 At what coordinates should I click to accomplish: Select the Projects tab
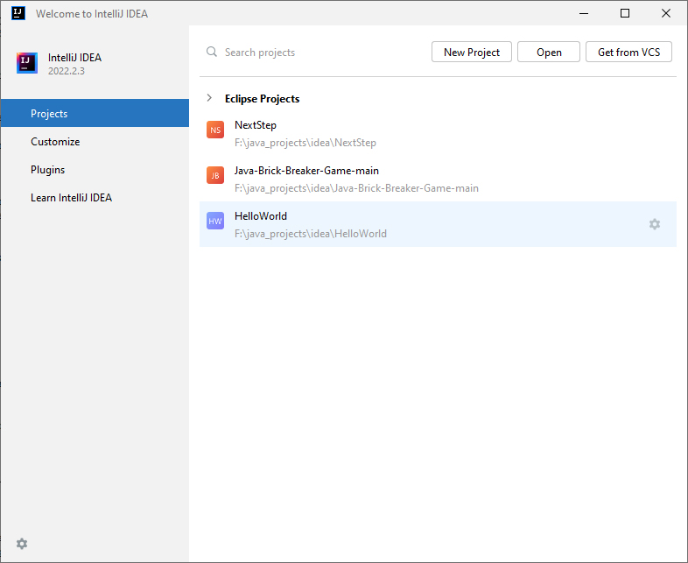coord(95,113)
